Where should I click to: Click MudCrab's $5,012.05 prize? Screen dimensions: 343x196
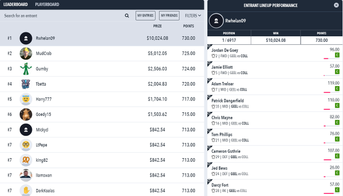point(157,53)
